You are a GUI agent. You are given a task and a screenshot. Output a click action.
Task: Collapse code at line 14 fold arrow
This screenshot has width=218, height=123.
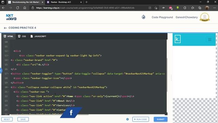tap(9, 60)
